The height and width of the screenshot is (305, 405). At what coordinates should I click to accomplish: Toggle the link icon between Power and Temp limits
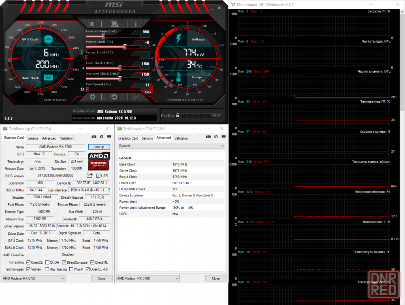pos(82,52)
